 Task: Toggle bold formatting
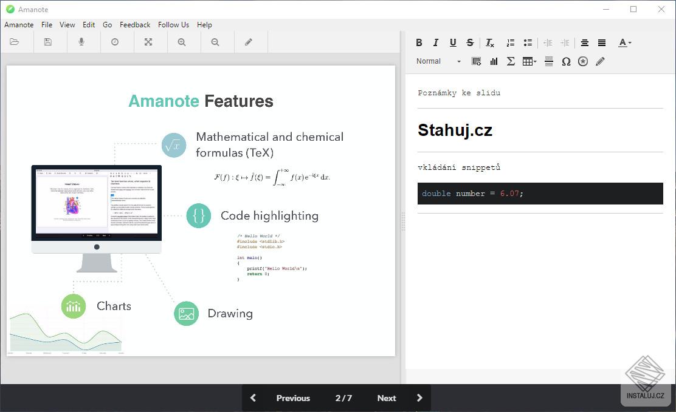tap(419, 42)
